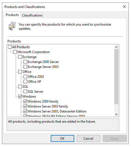The image size is (131, 146).
Task: Select the Products tab
Action: click(x=12, y=15)
